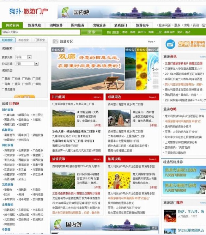
Task: Enable the 豪华 checkbox
Action: 13,84
